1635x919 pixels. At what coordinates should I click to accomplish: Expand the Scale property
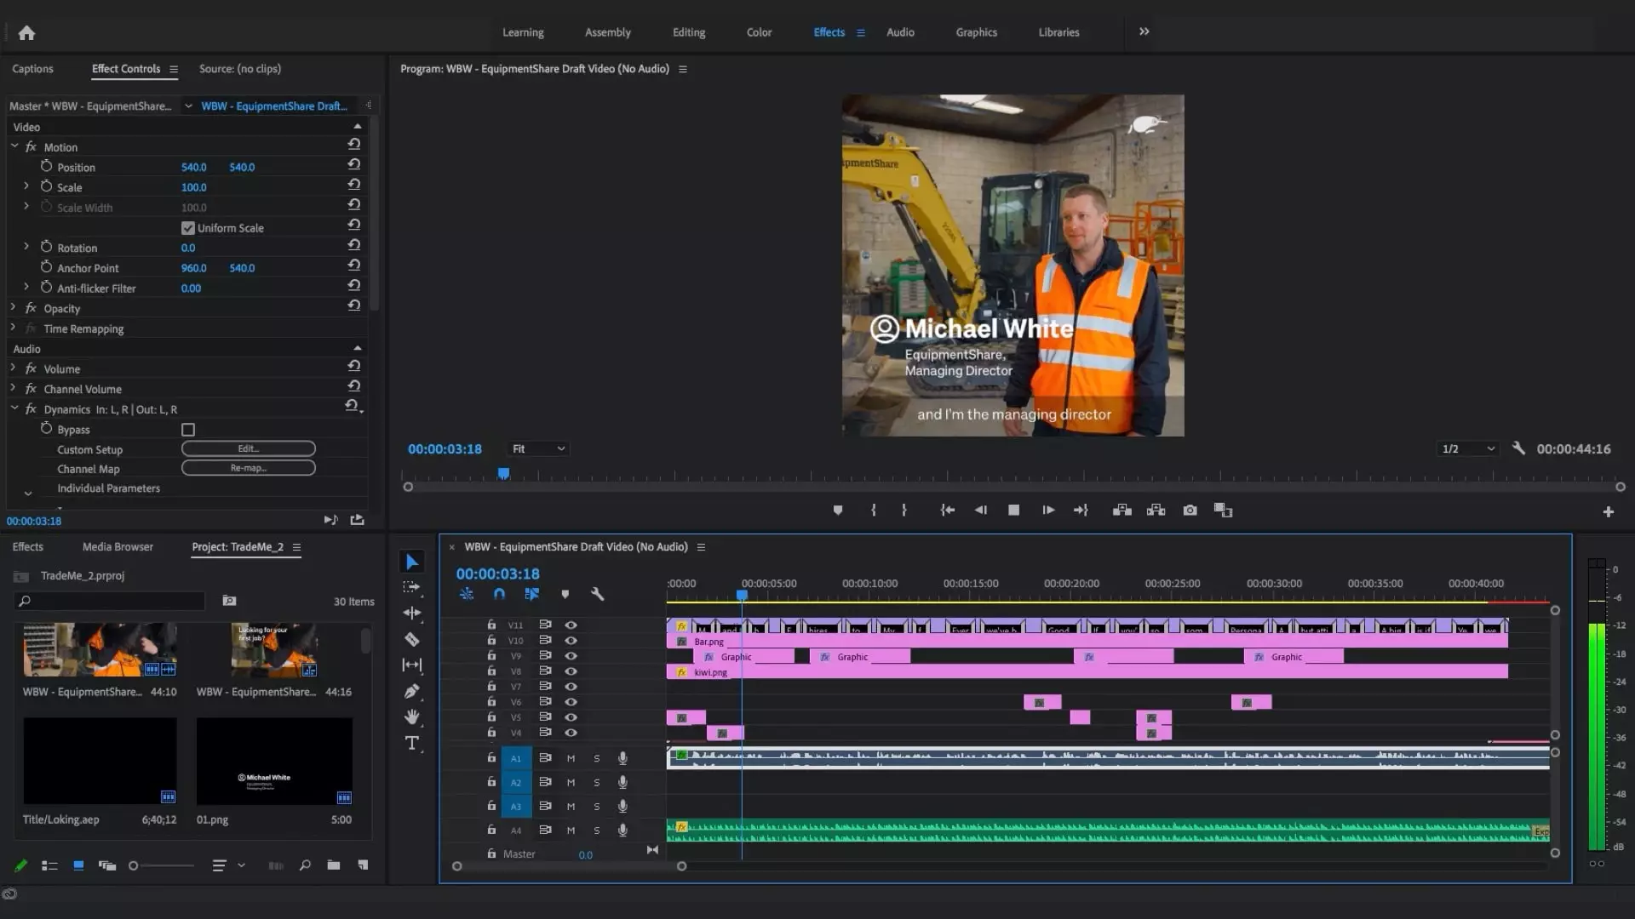[26, 186]
